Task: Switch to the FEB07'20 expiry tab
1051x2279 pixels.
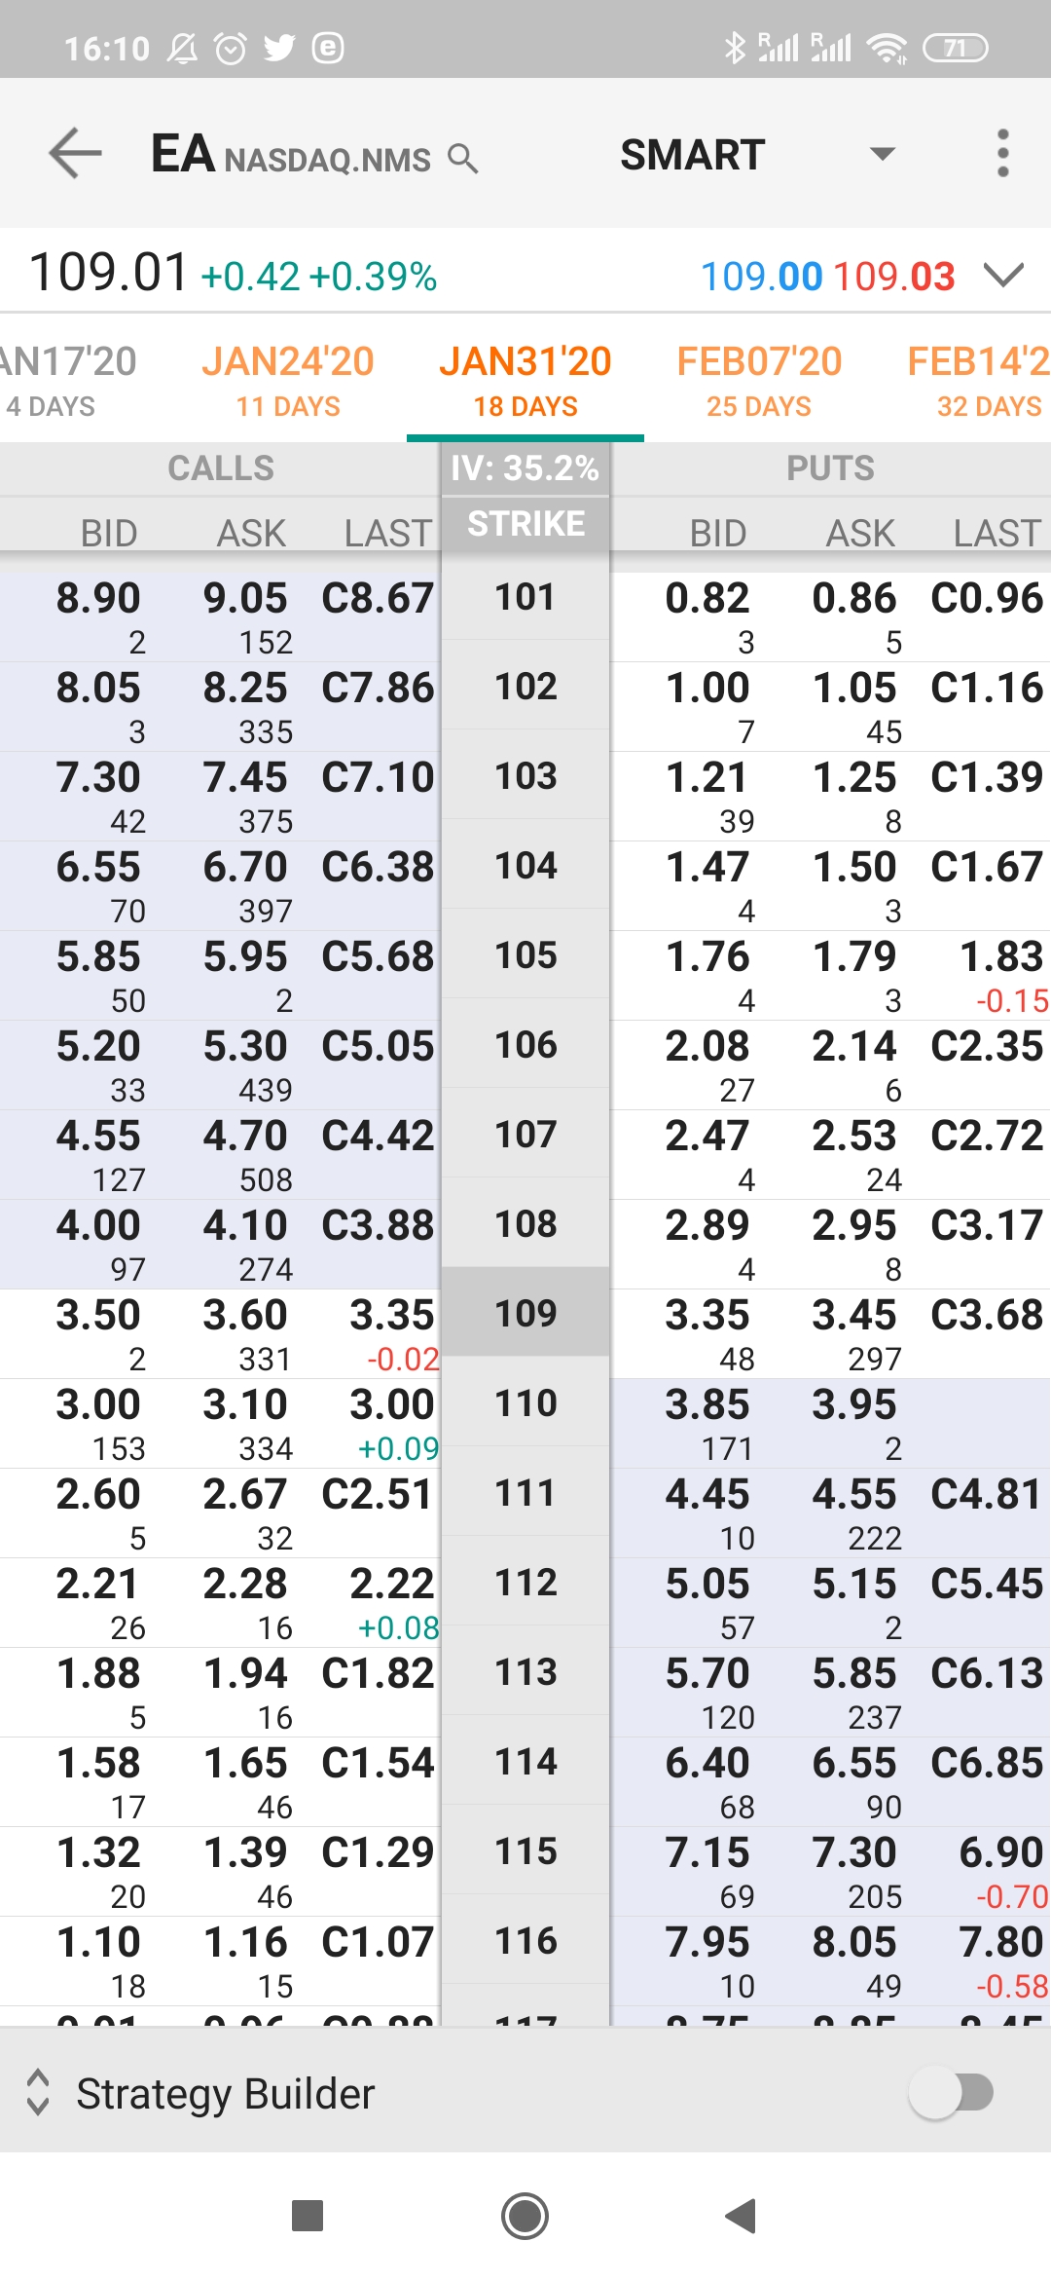Action: (x=759, y=380)
